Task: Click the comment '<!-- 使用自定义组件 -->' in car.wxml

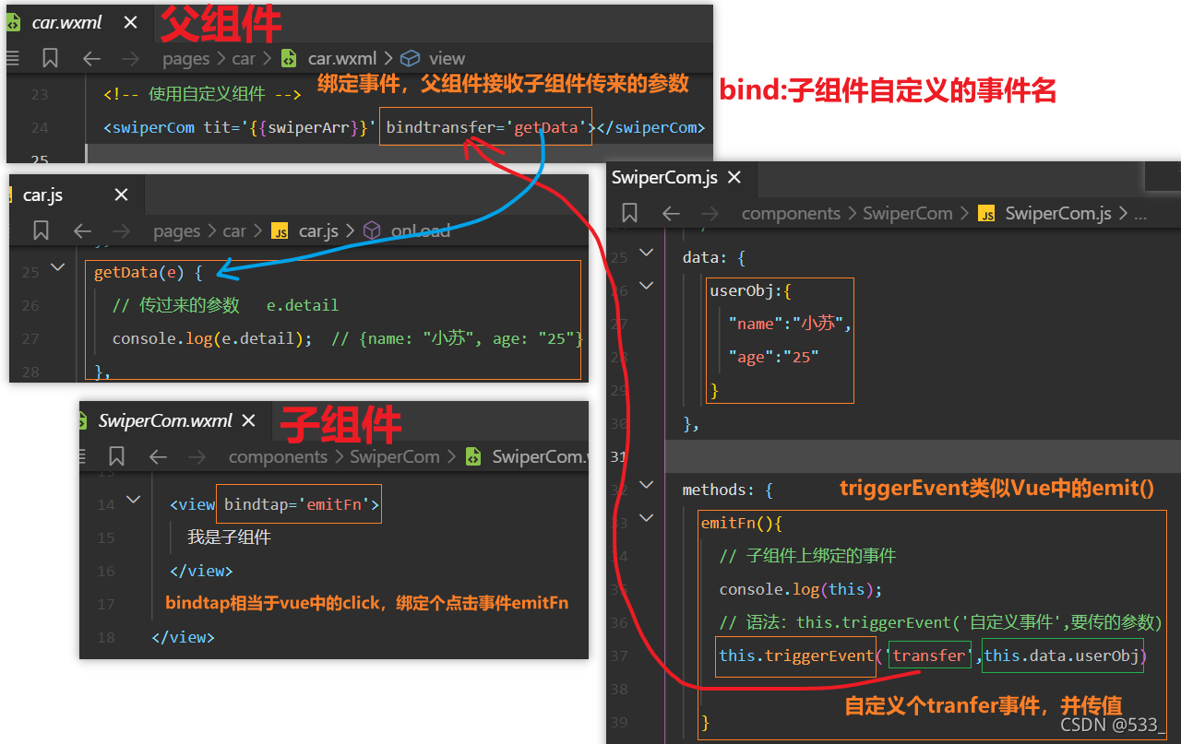Action: (202, 93)
